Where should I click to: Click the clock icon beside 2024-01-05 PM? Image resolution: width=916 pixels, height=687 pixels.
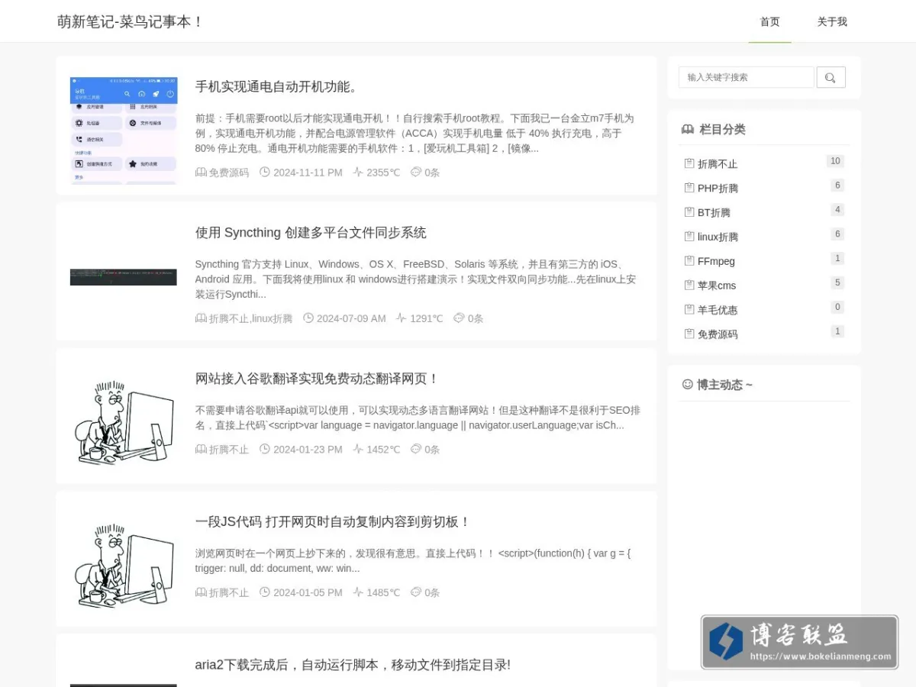click(x=265, y=592)
